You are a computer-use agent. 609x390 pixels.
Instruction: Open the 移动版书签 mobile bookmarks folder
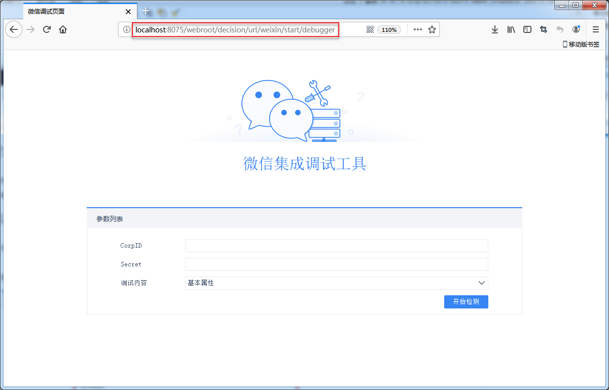click(x=581, y=44)
